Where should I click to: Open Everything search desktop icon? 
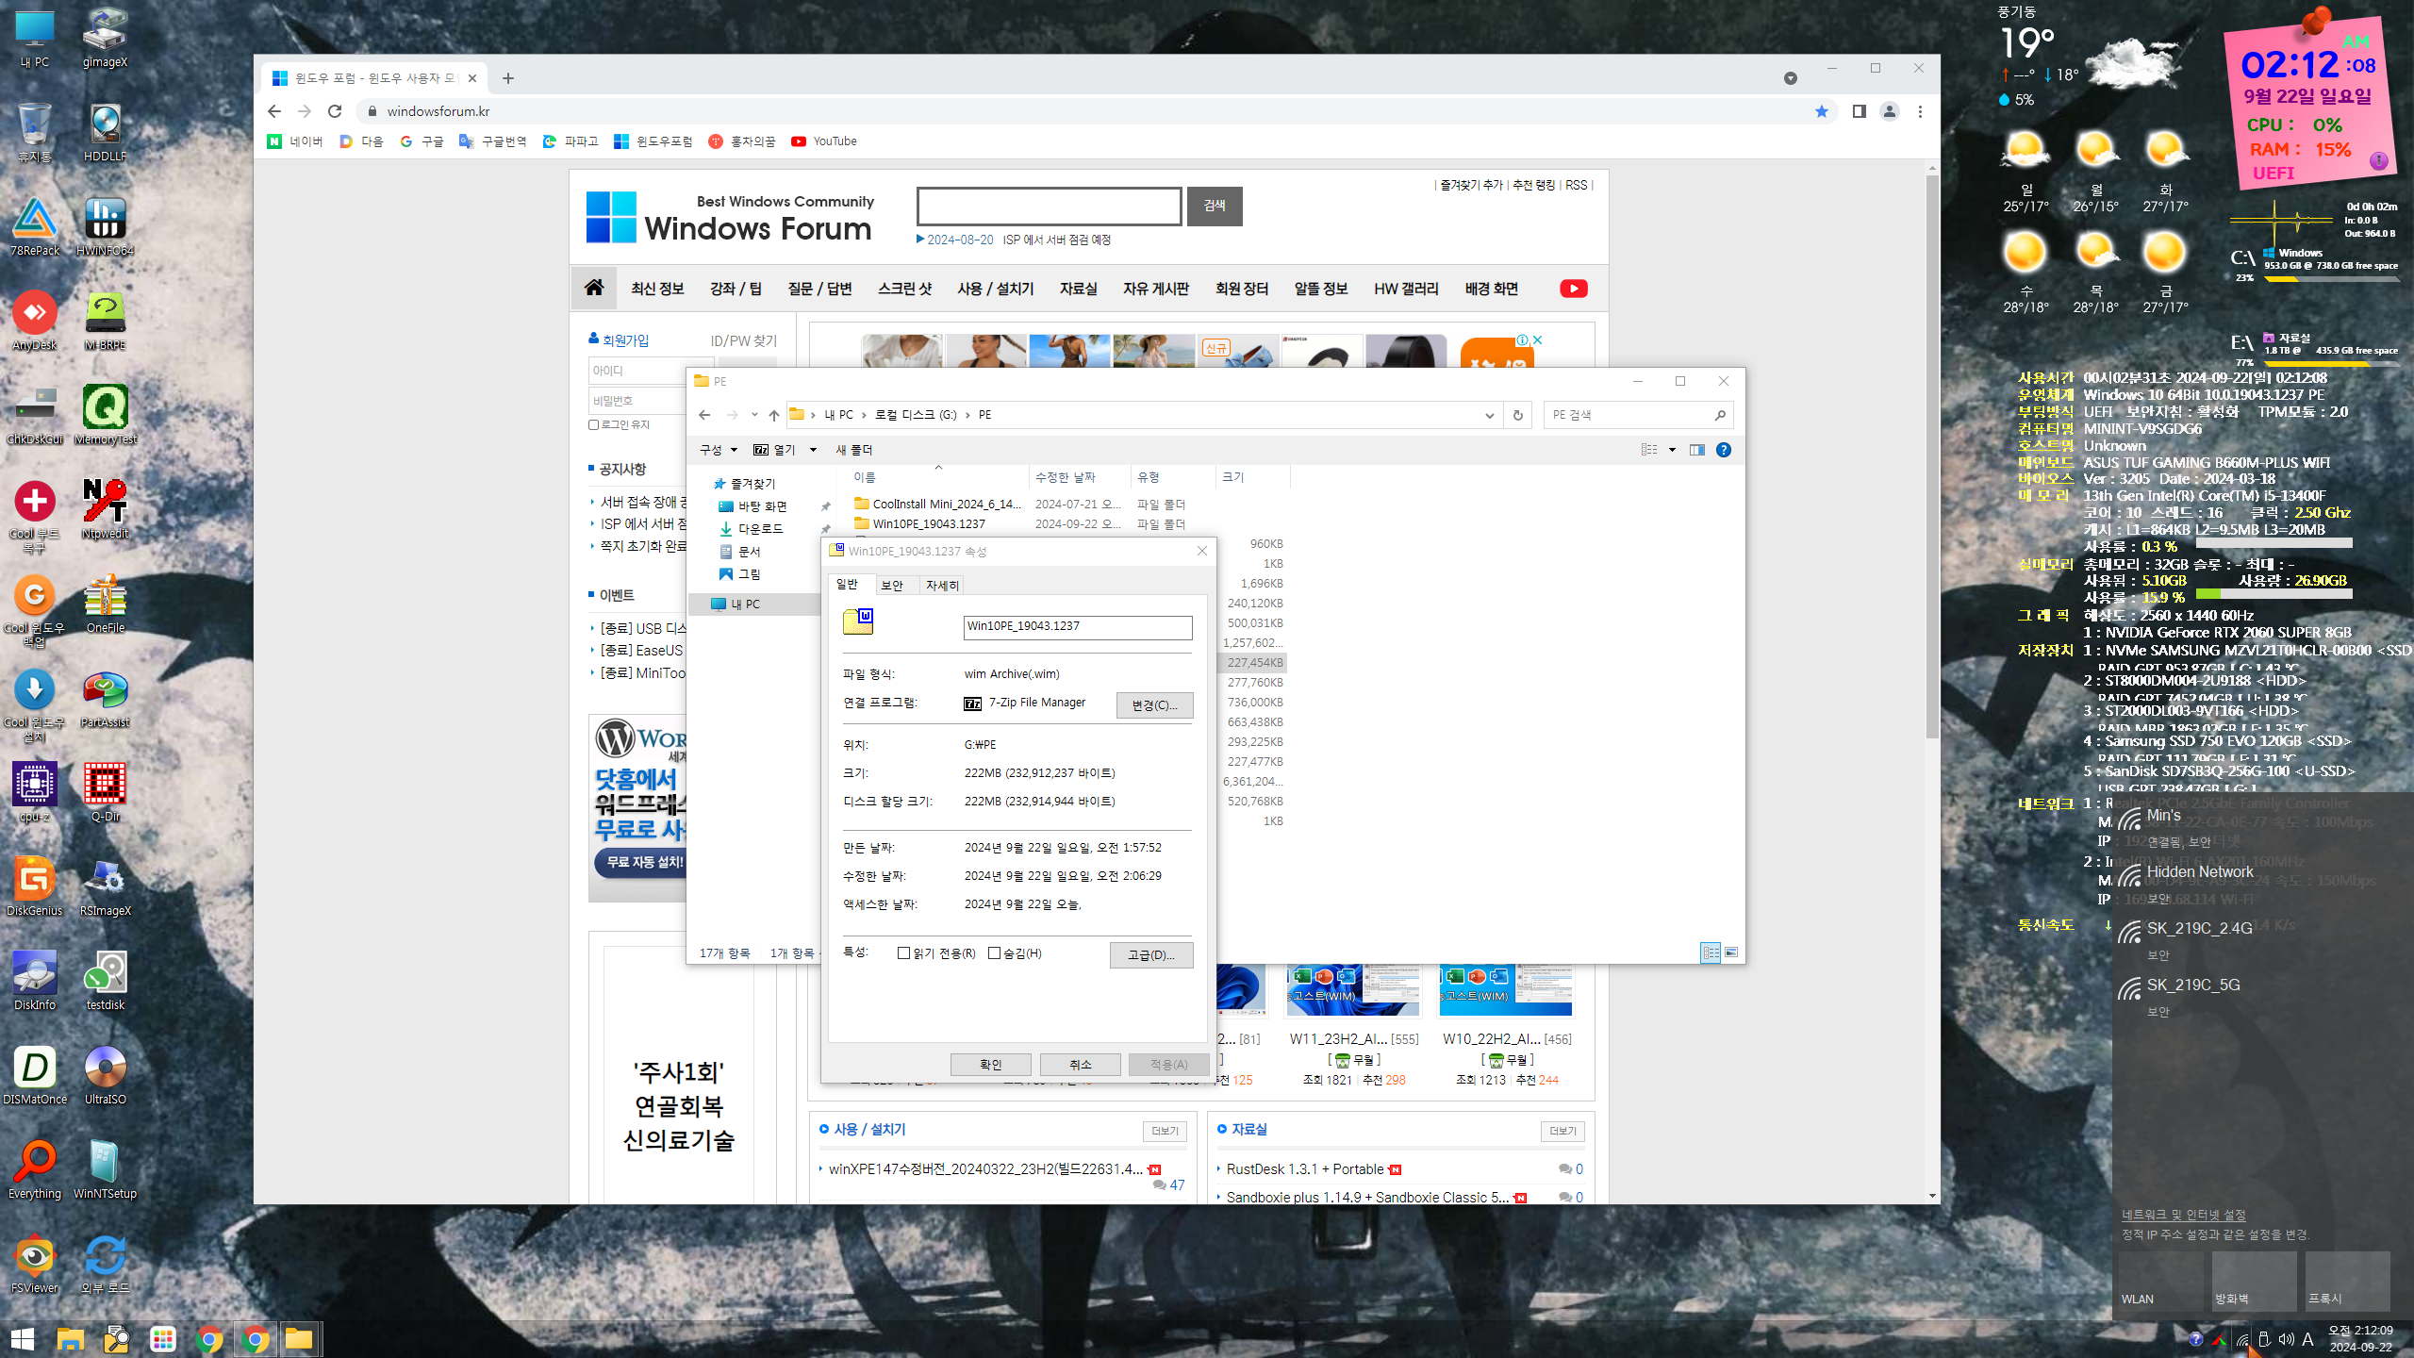coord(35,1170)
